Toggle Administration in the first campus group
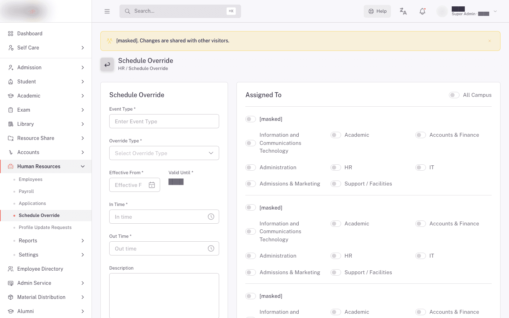The width and height of the screenshot is (509, 318). [x=251, y=167]
